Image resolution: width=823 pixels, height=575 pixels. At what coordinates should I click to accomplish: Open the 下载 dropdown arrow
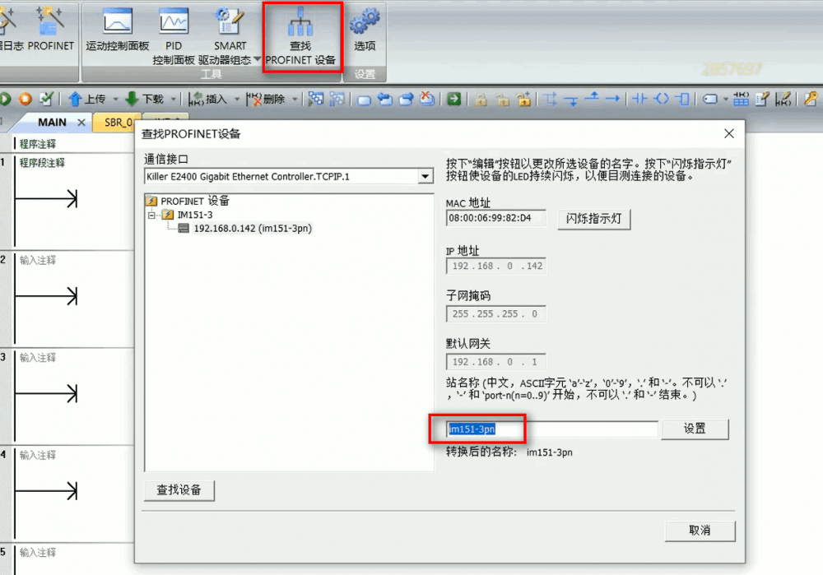[172, 98]
